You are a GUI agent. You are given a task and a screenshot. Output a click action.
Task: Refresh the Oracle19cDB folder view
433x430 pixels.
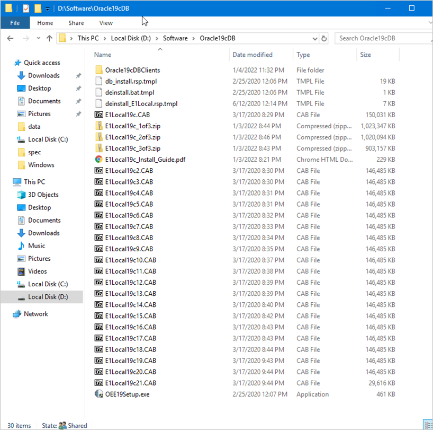(x=324, y=38)
